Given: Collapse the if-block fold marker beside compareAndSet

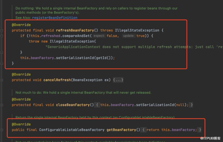Looking at the screenshot, I should coord(2,36).
